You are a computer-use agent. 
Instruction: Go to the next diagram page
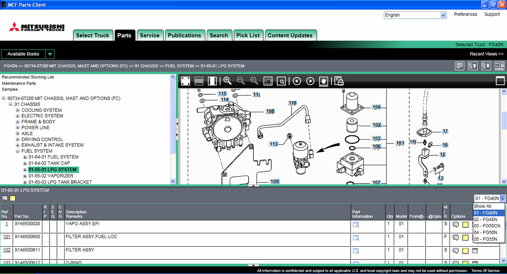tap(310, 81)
